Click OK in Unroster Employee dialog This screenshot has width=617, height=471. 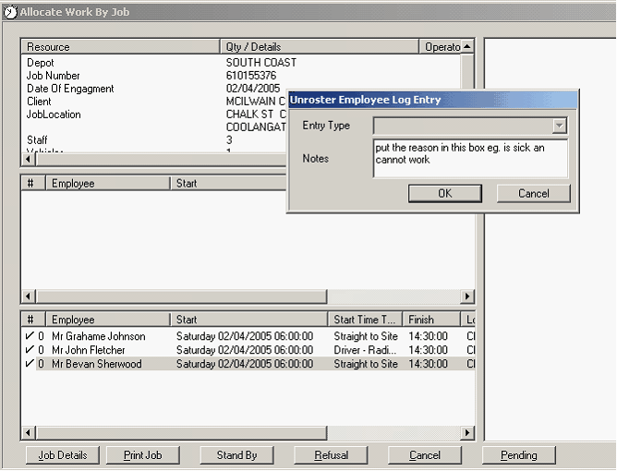tap(444, 193)
